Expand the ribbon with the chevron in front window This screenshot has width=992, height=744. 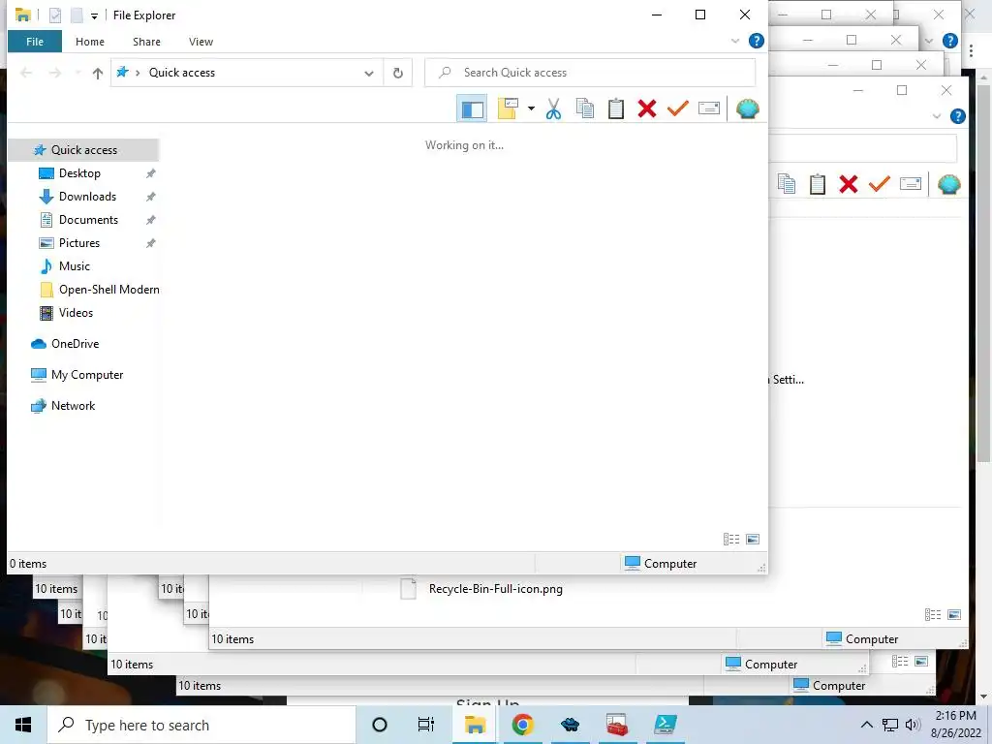point(735,41)
